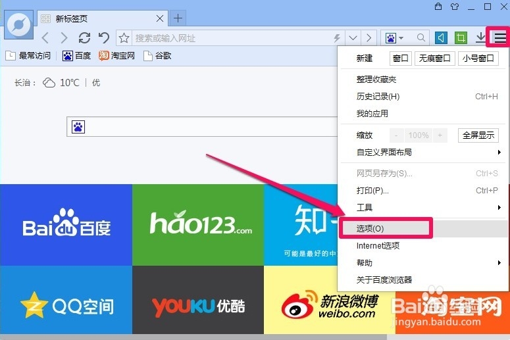Click the 100% zoom value
The height and width of the screenshot is (340, 510).
pos(419,135)
